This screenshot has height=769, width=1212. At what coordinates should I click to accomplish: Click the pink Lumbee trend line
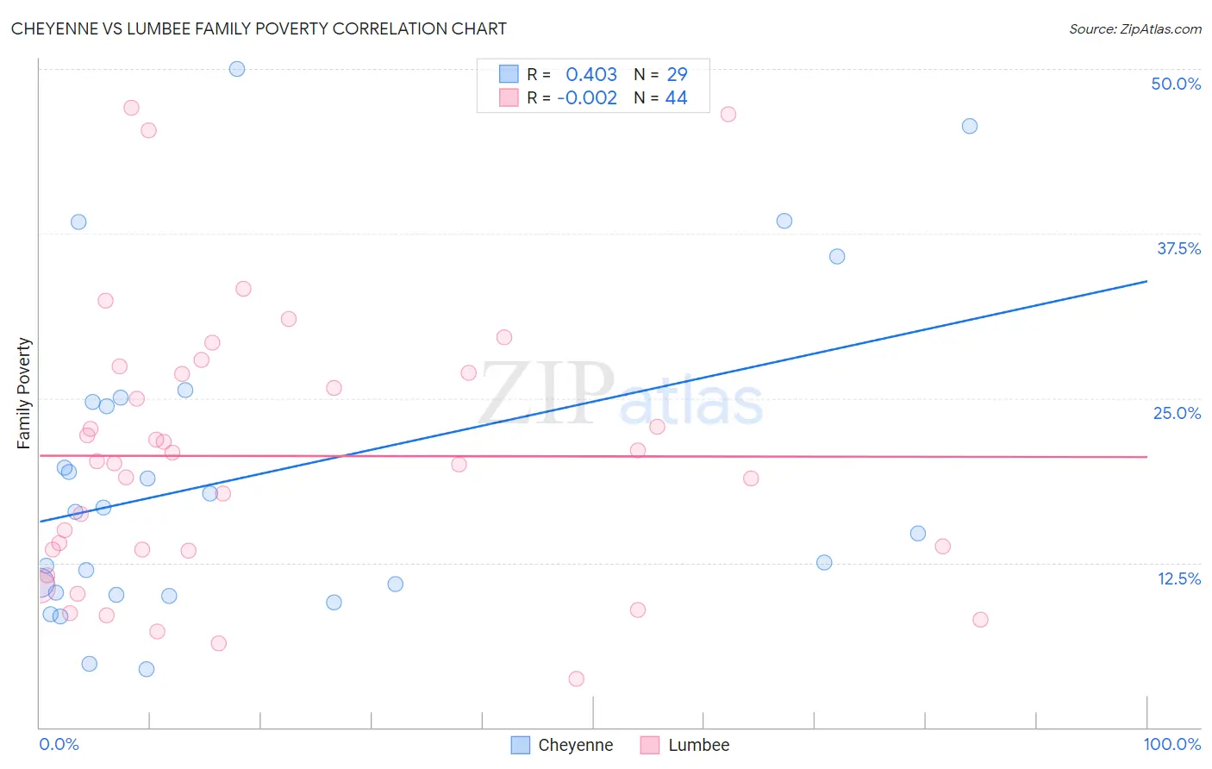593,456
